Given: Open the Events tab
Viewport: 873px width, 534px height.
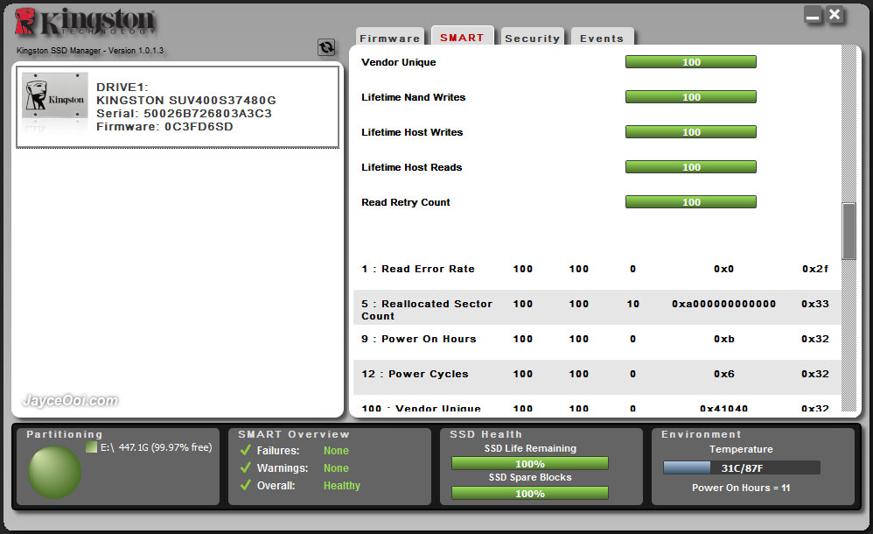Looking at the screenshot, I should (x=602, y=37).
